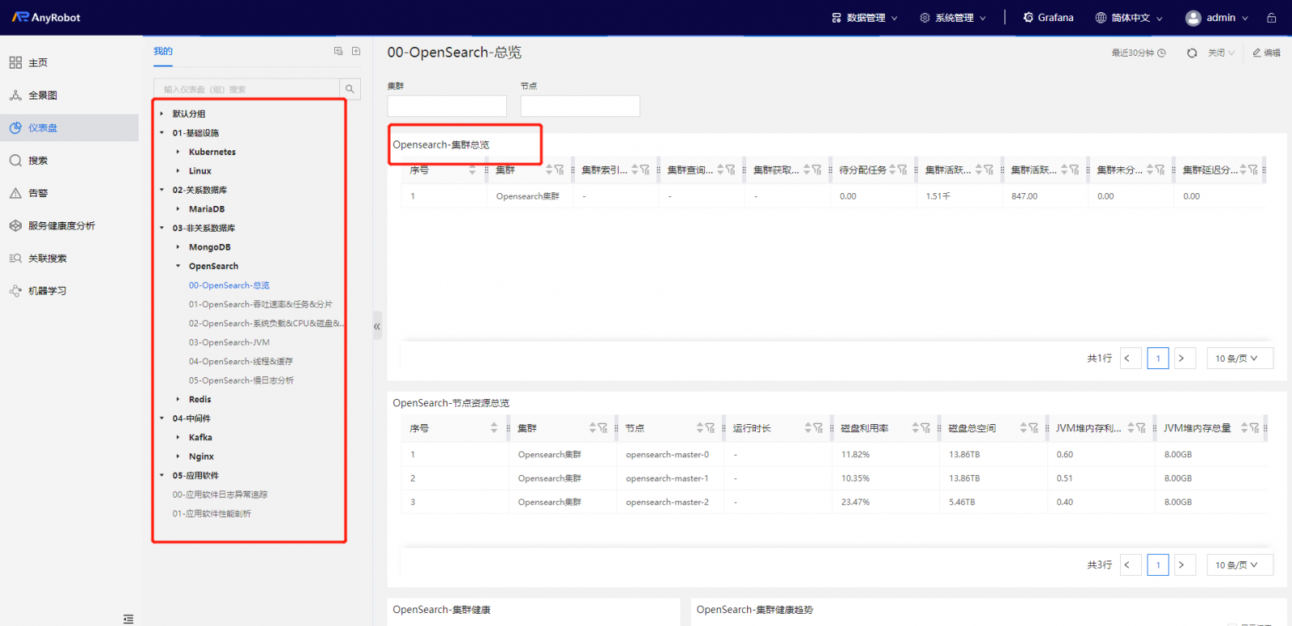This screenshot has width=1292, height=626.
Task: Open 00-应用软件日志异常追踪 dashboard
Action: pyautogui.click(x=220, y=494)
